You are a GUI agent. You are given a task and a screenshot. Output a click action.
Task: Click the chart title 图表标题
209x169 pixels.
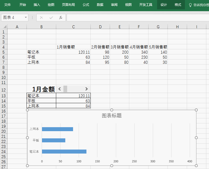pyautogui.click(x=112, y=115)
